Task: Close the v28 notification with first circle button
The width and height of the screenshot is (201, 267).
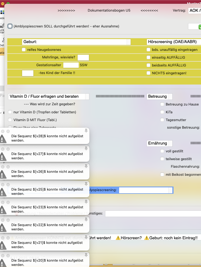Action: [x=3, y=131]
